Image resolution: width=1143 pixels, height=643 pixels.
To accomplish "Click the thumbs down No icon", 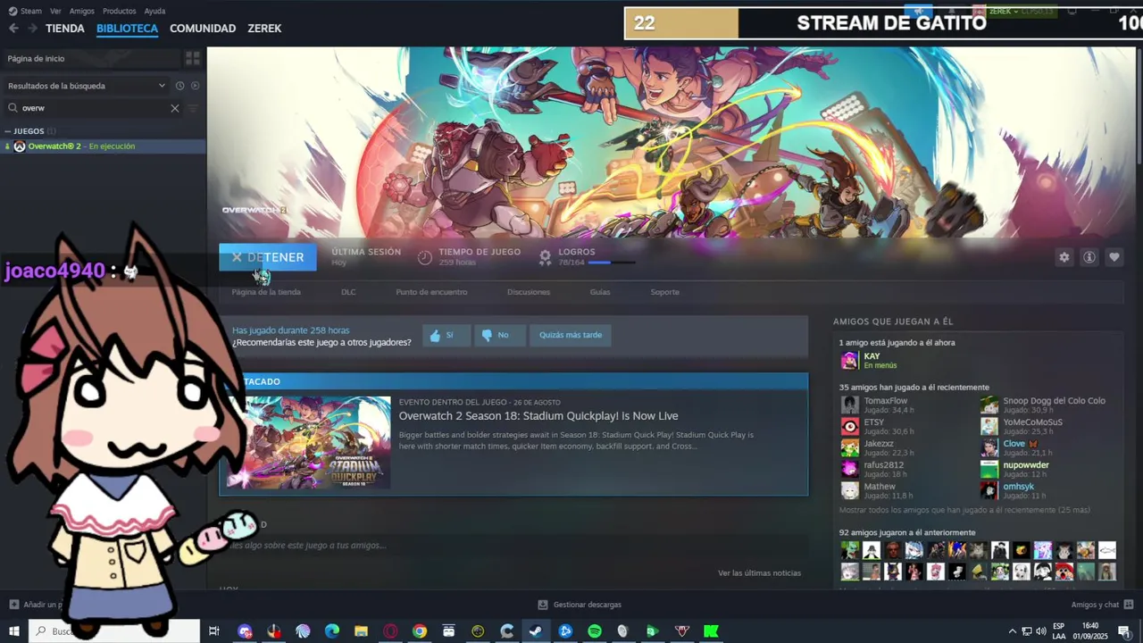I will click(487, 336).
